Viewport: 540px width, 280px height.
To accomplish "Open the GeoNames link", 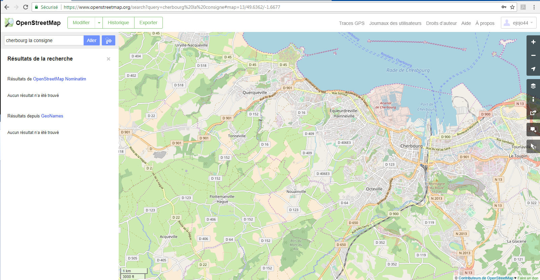I will click(x=52, y=116).
